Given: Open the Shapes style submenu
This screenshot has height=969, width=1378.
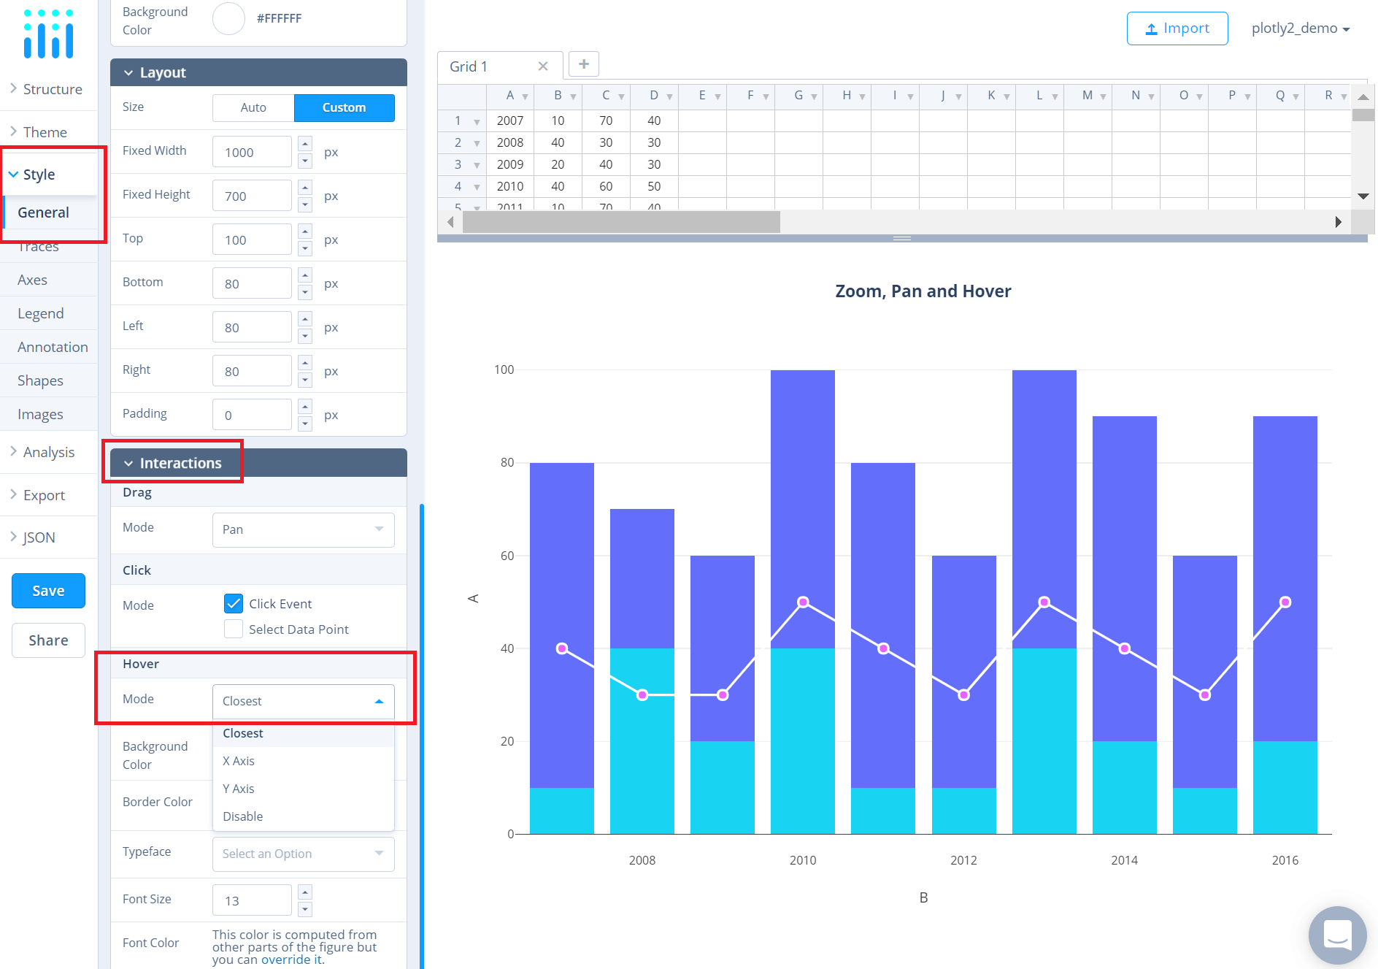Looking at the screenshot, I should point(50,380).
